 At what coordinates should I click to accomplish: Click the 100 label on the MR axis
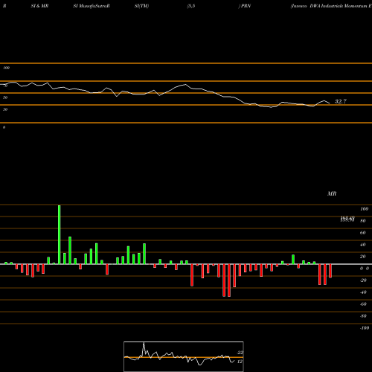point(364,209)
